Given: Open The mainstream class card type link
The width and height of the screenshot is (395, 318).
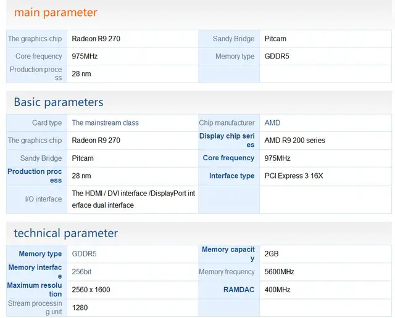Looking at the screenshot, I should [106, 123].
